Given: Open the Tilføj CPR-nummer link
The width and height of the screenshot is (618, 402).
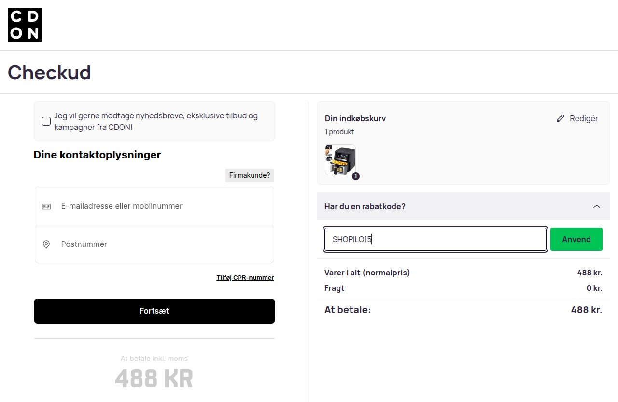Looking at the screenshot, I should pyautogui.click(x=245, y=278).
